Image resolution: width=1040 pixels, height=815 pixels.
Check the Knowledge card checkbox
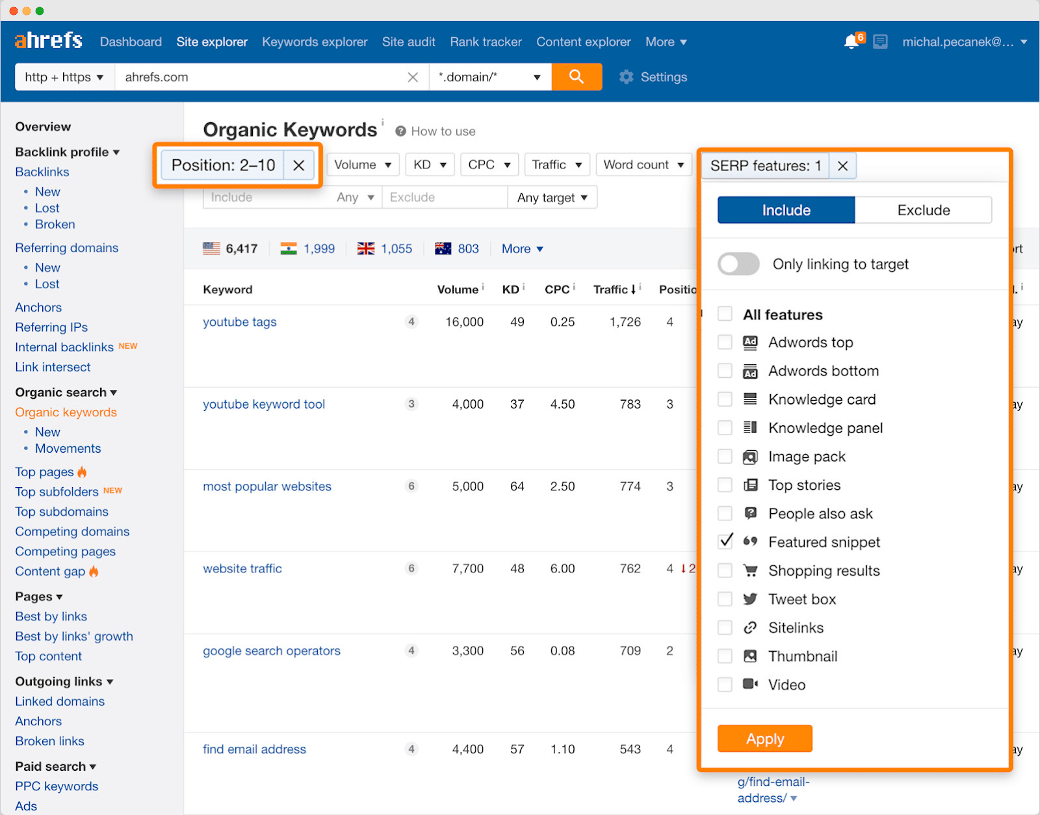click(x=725, y=399)
